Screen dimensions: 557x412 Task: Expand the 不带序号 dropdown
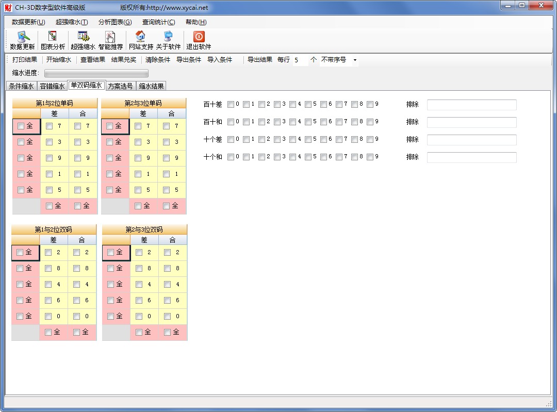point(354,60)
